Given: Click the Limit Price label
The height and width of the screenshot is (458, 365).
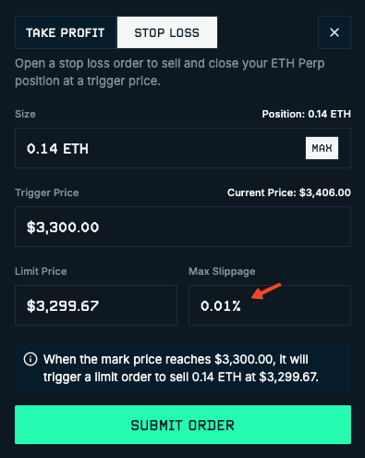Looking at the screenshot, I should tap(41, 271).
